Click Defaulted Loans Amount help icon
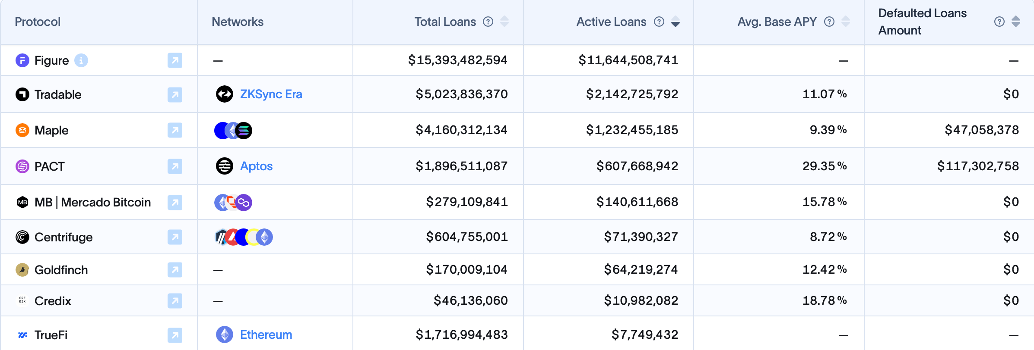 tap(999, 22)
